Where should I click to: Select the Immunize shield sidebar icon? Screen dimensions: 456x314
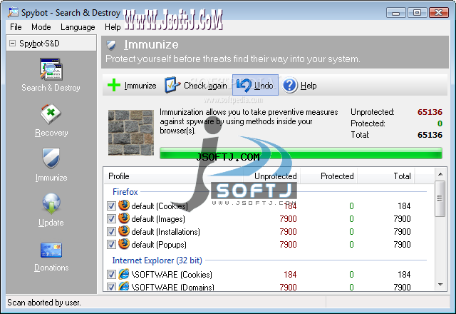[x=51, y=158]
